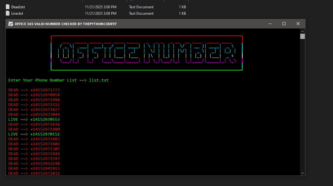The image size is (333, 186).
Task: Click the OFFICE NUMBER ASCII banner
Action: click(x=146, y=53)
